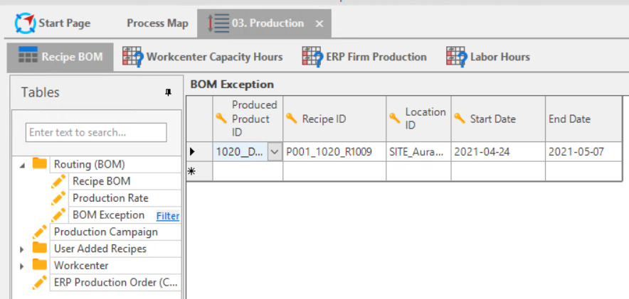Screen dimensions: 629x299
Task: Close the 03. Production tab
Action: pyautogui.click(x=319, y=24)
